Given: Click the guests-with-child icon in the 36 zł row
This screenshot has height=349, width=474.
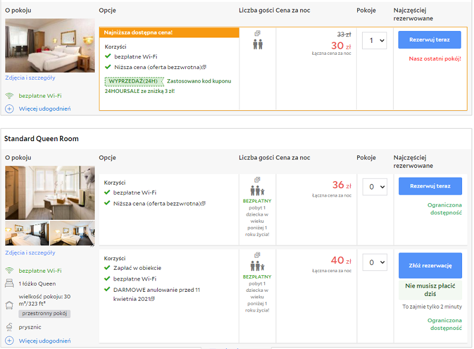Looking at the screenshot, I should (x=257, y=191).
